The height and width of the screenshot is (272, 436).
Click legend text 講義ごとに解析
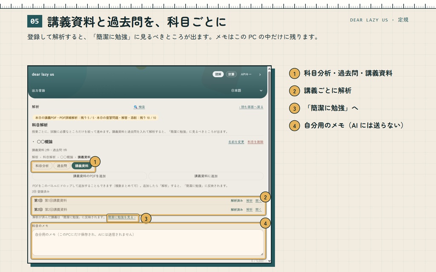327,91
